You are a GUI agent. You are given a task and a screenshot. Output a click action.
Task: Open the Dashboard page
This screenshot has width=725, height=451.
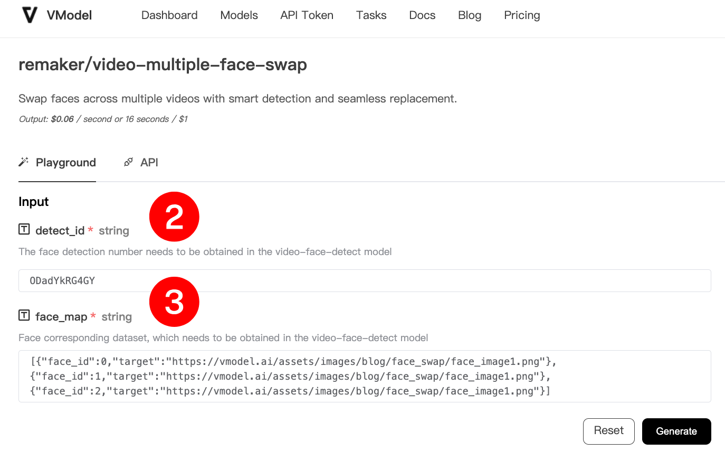pos(169,15)
